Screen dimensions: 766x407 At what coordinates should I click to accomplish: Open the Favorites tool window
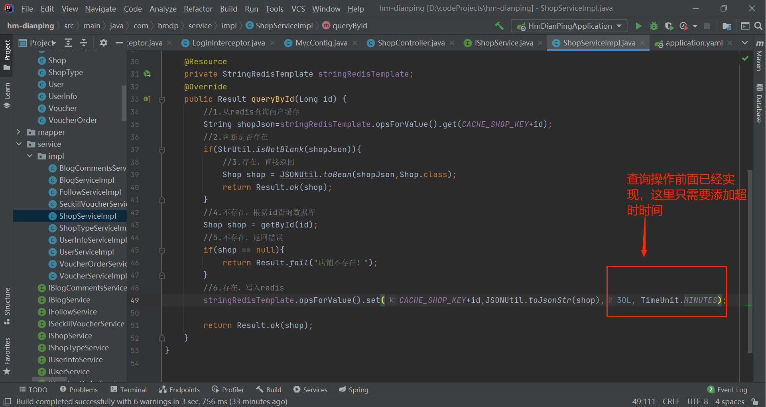point(7,356)
